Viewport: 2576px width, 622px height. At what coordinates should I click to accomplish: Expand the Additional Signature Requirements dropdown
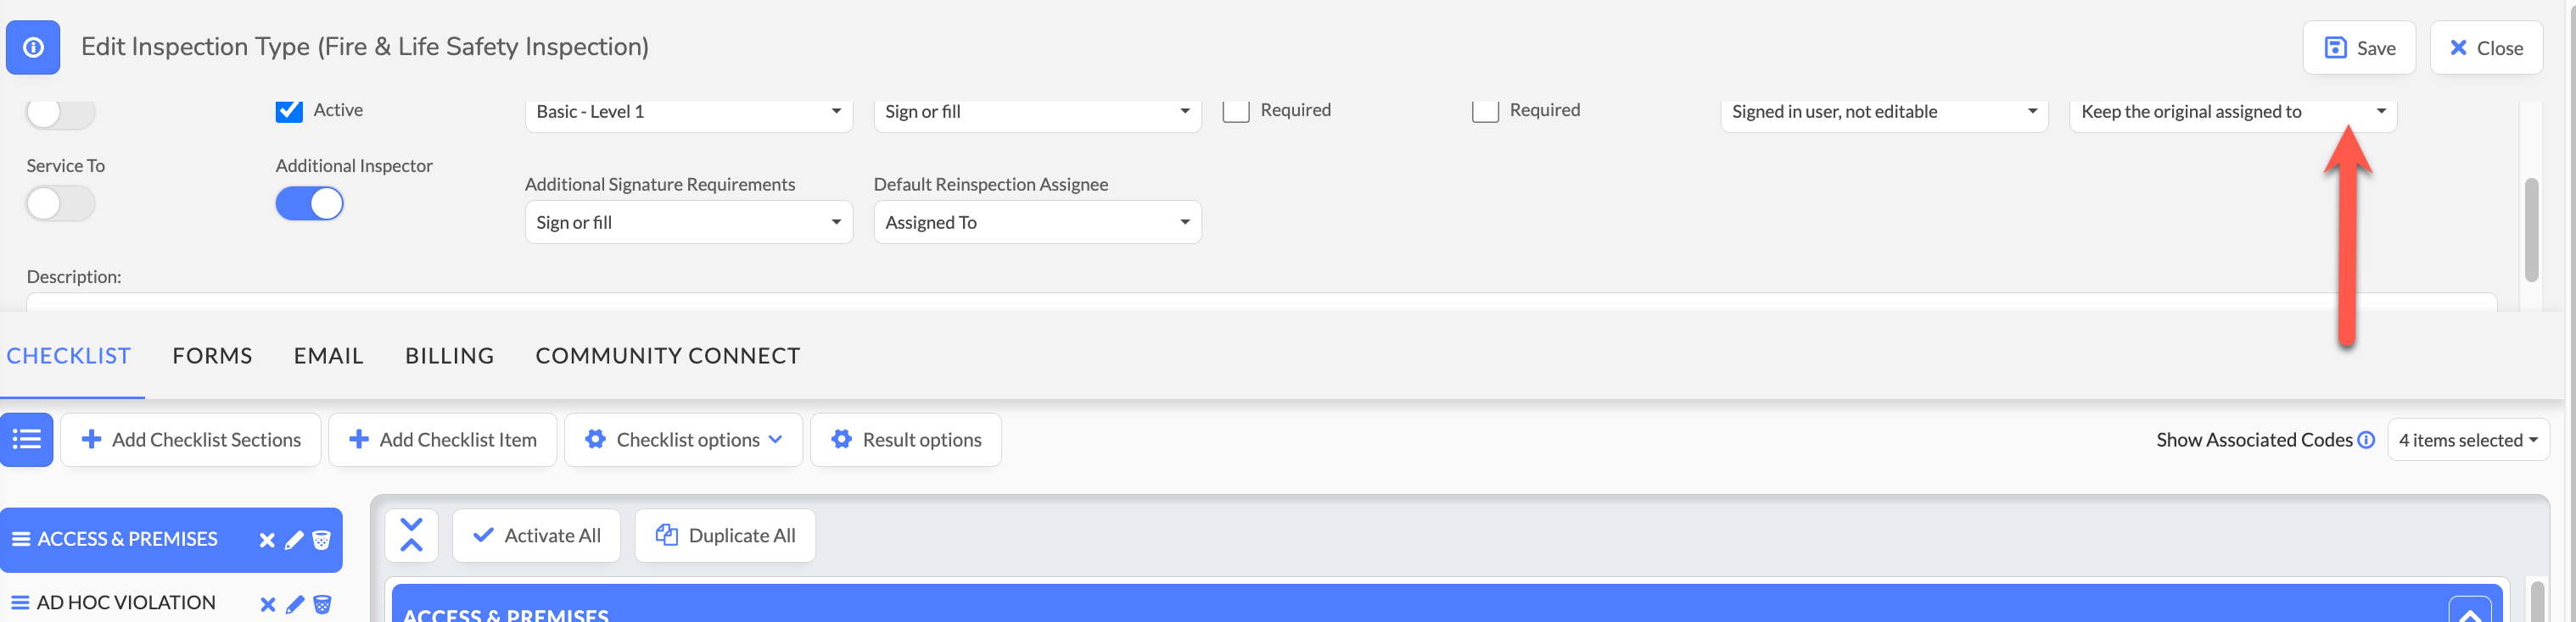click(x=688, y=223)
